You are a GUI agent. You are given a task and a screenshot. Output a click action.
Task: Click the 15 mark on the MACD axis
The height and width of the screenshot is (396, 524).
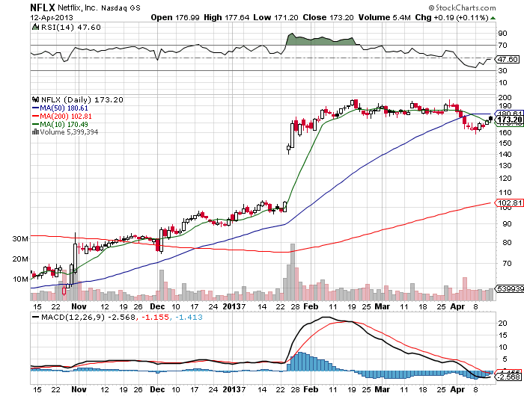coord(502,335)
